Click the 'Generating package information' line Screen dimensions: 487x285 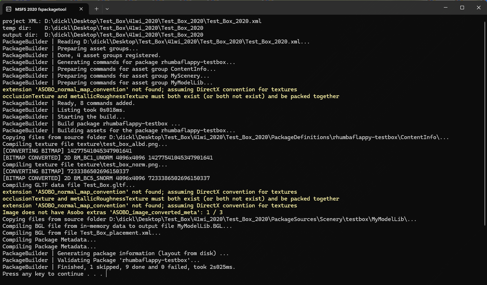[116, 253]
